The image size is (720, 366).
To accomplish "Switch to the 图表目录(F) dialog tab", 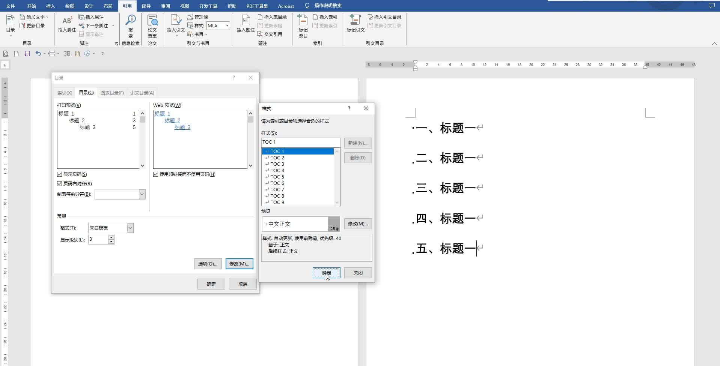I will tap(112, 93).
